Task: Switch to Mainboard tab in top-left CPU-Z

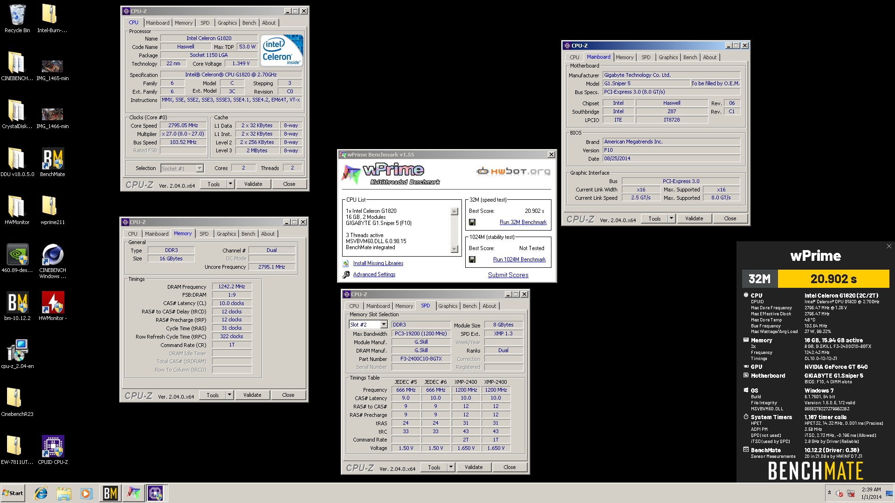Action: (x=158, y=23)
